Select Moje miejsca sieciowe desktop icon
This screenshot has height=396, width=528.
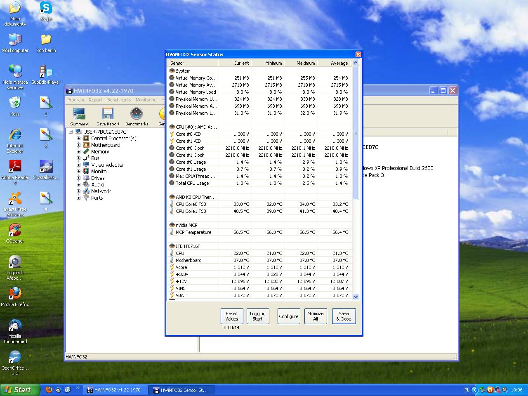[15, 77]
